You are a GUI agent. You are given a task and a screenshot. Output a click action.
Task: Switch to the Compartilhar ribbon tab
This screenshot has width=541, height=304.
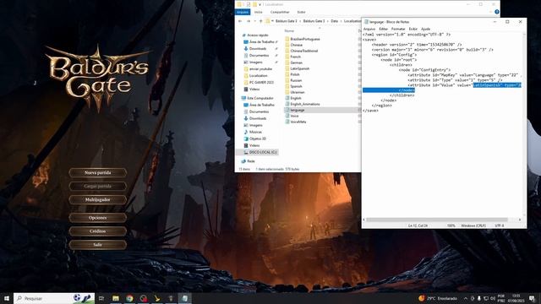pyautogui.click(x=280, y=12)
